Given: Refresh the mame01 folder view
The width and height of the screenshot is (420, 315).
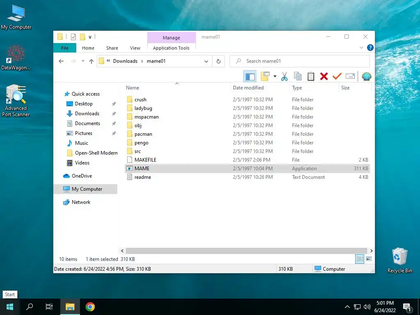Looking at the screenshot, I should tap(219, 62).
